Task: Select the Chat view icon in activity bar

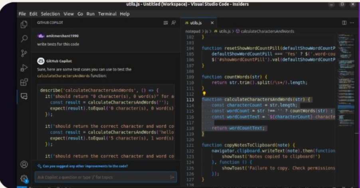Action: [x=24, y=96]
